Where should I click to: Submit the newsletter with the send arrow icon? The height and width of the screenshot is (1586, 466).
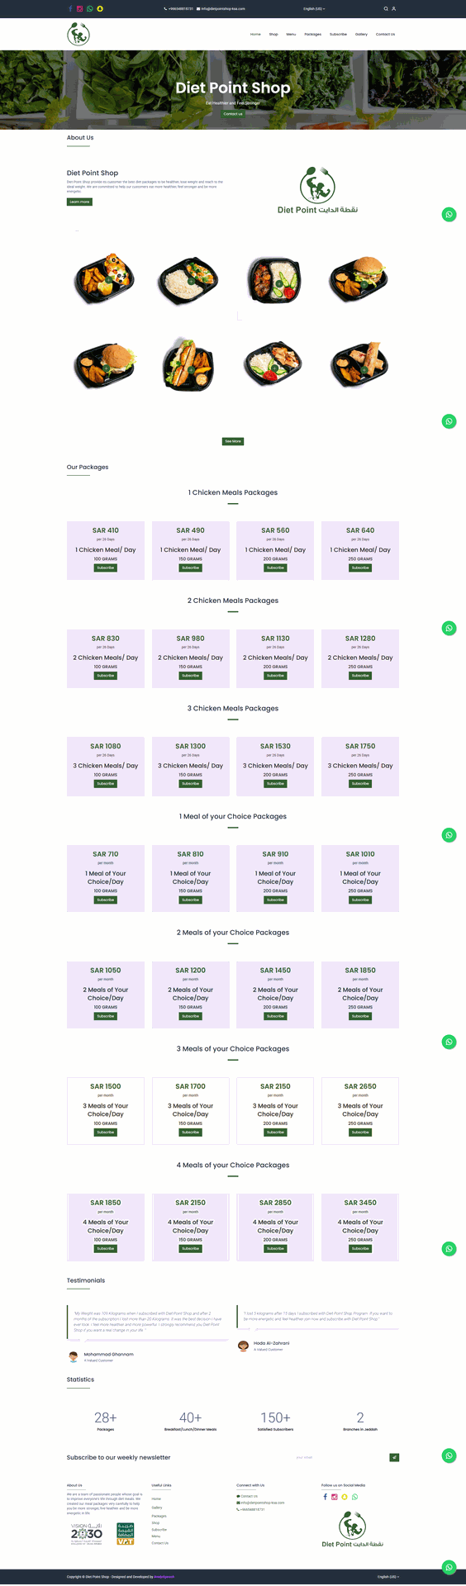point(394,1457)
